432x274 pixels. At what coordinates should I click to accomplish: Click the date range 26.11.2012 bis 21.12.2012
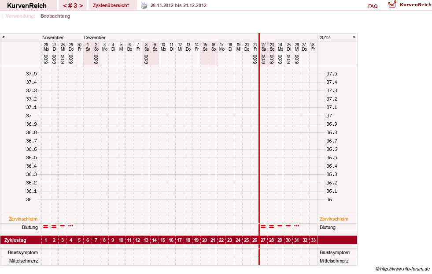(178, 5)
